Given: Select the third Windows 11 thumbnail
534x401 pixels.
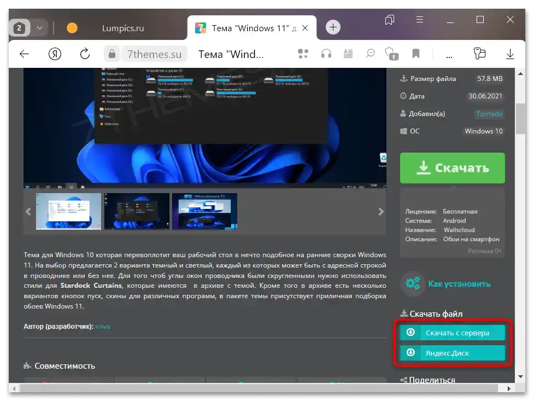Looking at the screenshot, I should (x=204, y=211).
